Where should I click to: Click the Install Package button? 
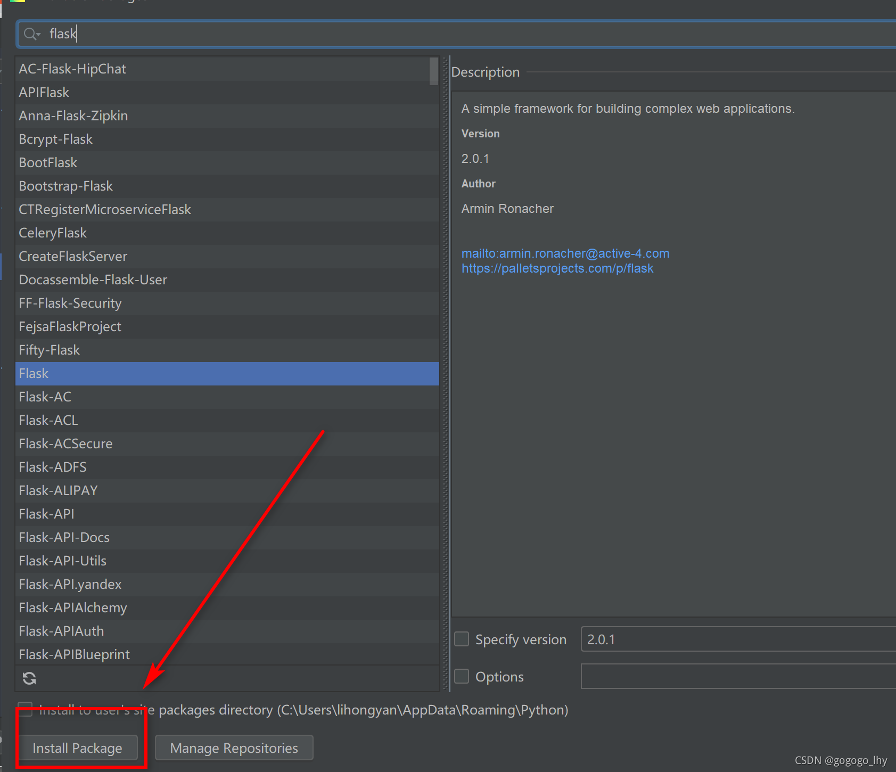pyautogui.click(x=78, y=748)
